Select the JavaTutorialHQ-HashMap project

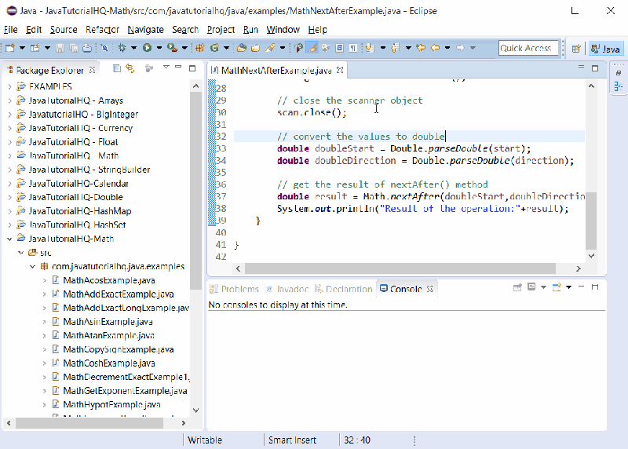[x=79, y=211]
